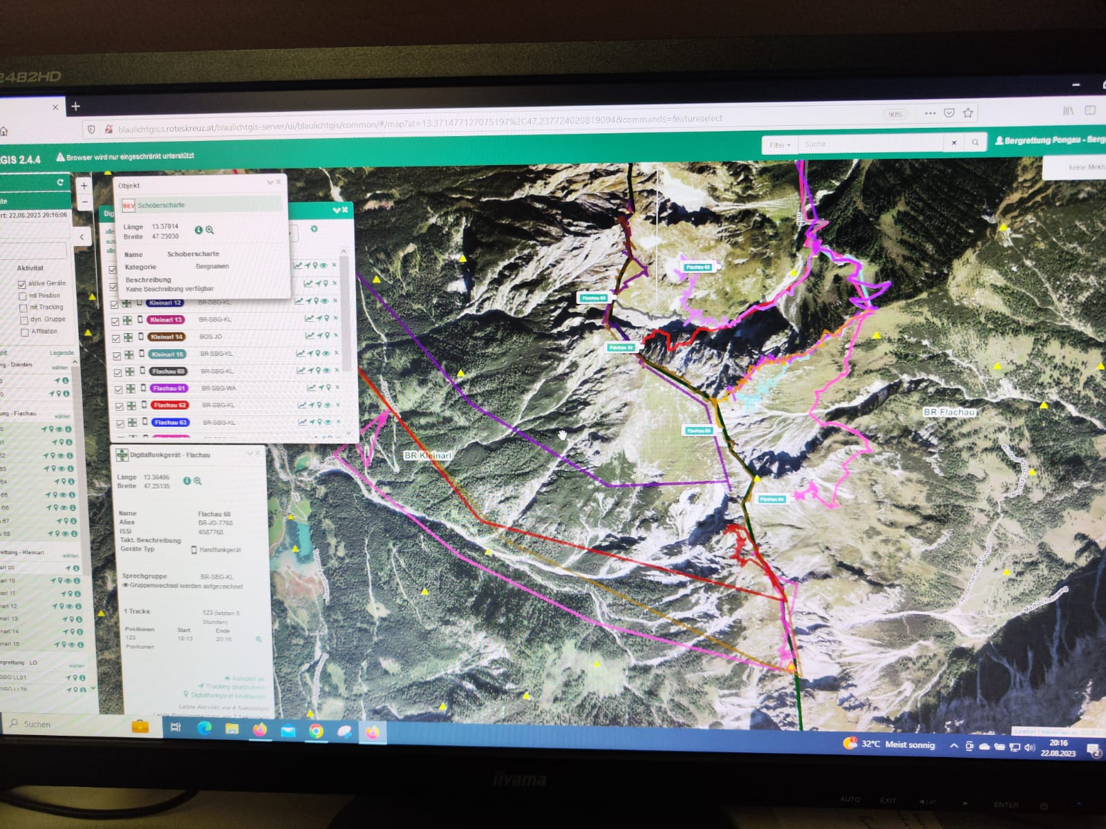The height and width of the screenshot is (829, 1106).
Task: Open the browser page actions menu
Action: coord(930,113)
